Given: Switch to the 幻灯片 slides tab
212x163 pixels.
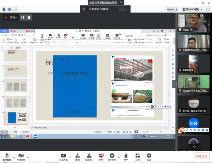Looking at the screenshot, I should (x=18, y=48).
